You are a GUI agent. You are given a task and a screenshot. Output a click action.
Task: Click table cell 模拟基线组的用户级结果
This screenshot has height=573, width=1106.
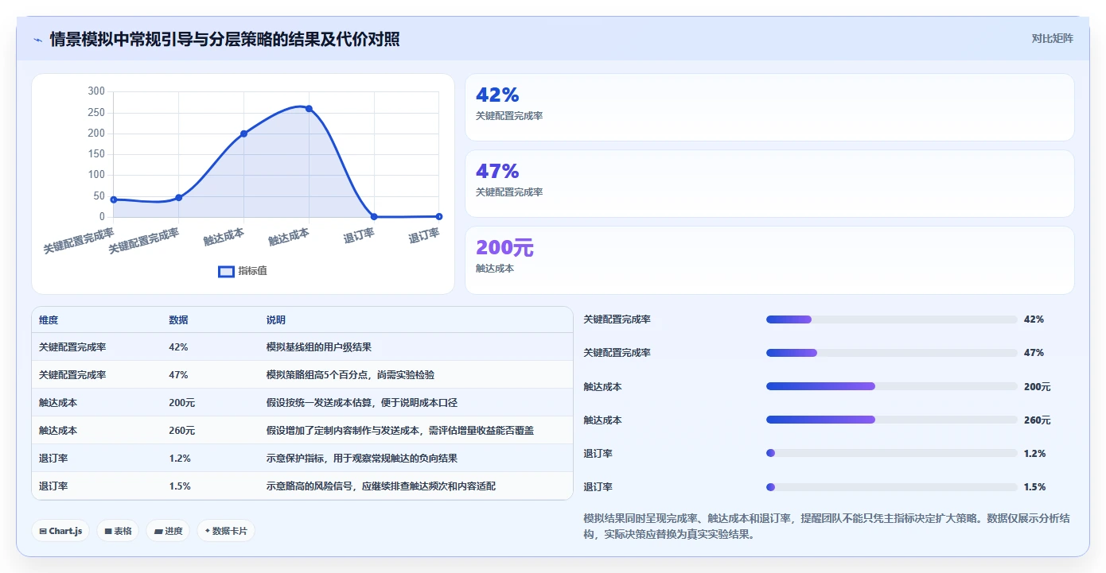tap(319, 347)
